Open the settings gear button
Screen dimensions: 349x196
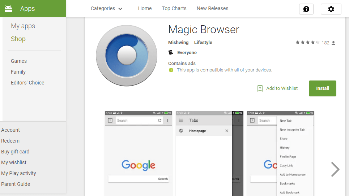coord(331,9)
